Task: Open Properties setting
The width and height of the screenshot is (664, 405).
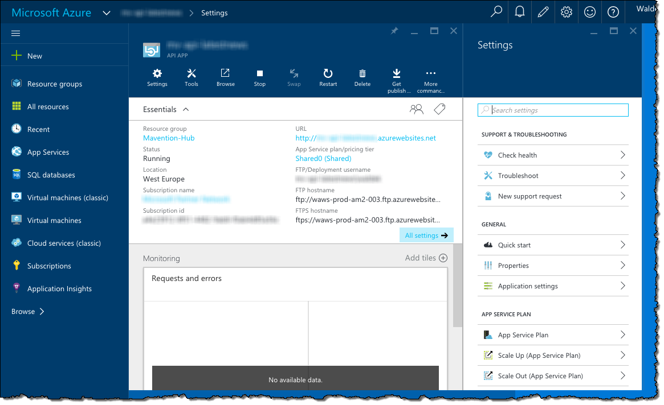Action: click(553, 266)
